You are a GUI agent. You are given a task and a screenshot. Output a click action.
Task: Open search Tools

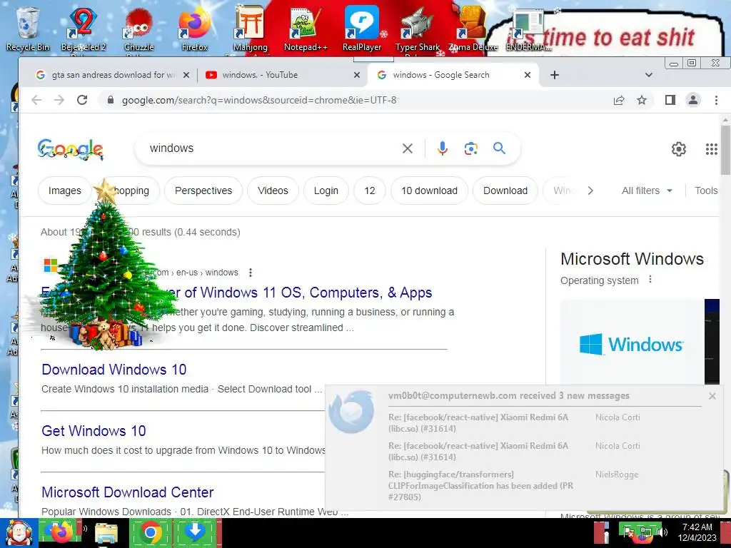(706, 191)
